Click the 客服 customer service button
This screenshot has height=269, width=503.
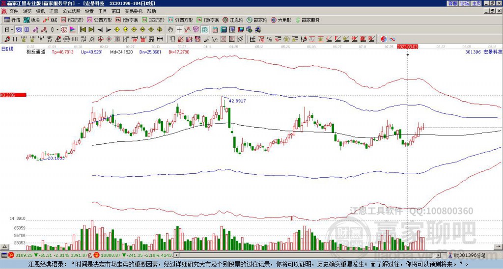tap(453, 3)
